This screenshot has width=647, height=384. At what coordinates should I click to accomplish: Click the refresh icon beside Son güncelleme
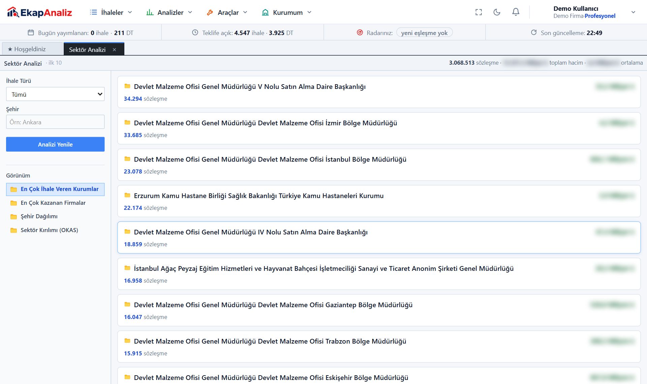pyautogui.click(x=534, y=32)
